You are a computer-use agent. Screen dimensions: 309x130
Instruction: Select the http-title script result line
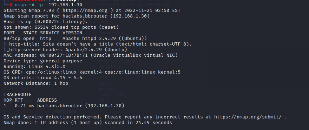(98, 44)
